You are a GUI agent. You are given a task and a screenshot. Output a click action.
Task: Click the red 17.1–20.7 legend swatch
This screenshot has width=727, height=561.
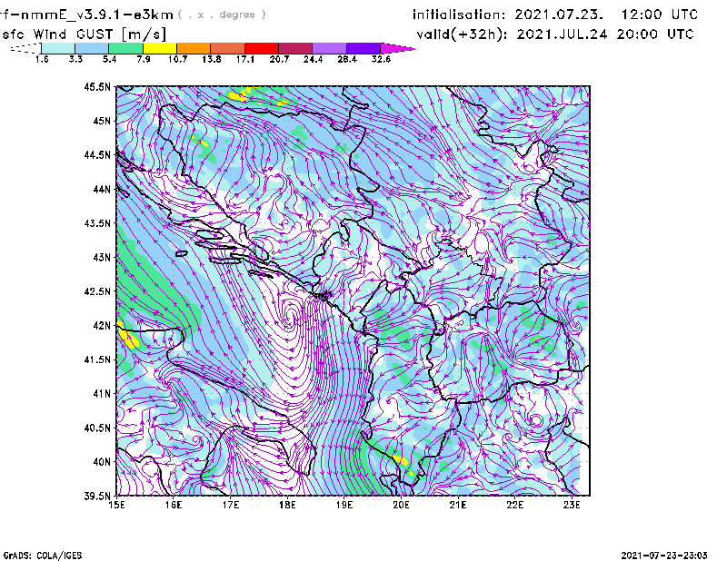click(x=262, y=48)
